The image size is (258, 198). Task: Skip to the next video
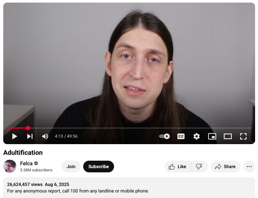pyautogui.click(x=30, y=136)
